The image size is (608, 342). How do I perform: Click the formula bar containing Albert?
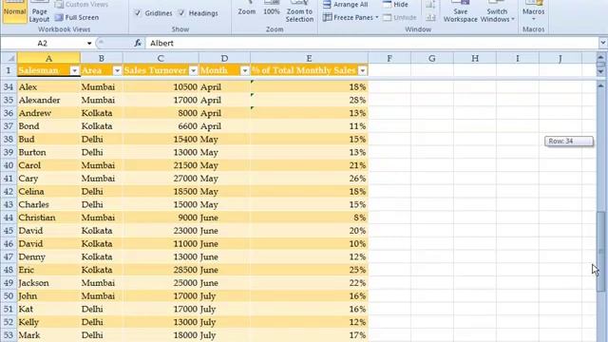pos(372,43)
